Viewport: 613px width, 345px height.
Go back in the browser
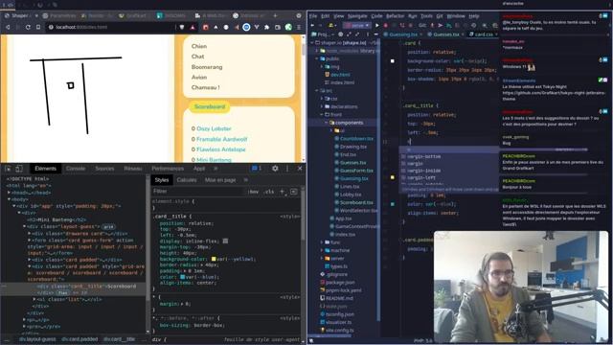coord(8,27)
